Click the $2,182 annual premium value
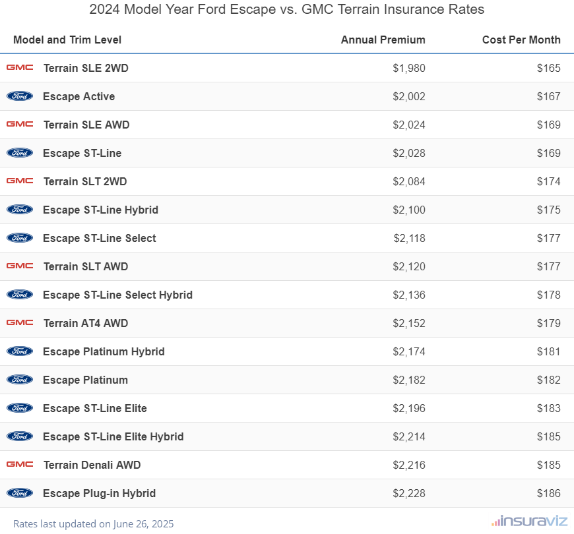The height and width of the screenshot is (534, 574). click(x=409, y=380)
